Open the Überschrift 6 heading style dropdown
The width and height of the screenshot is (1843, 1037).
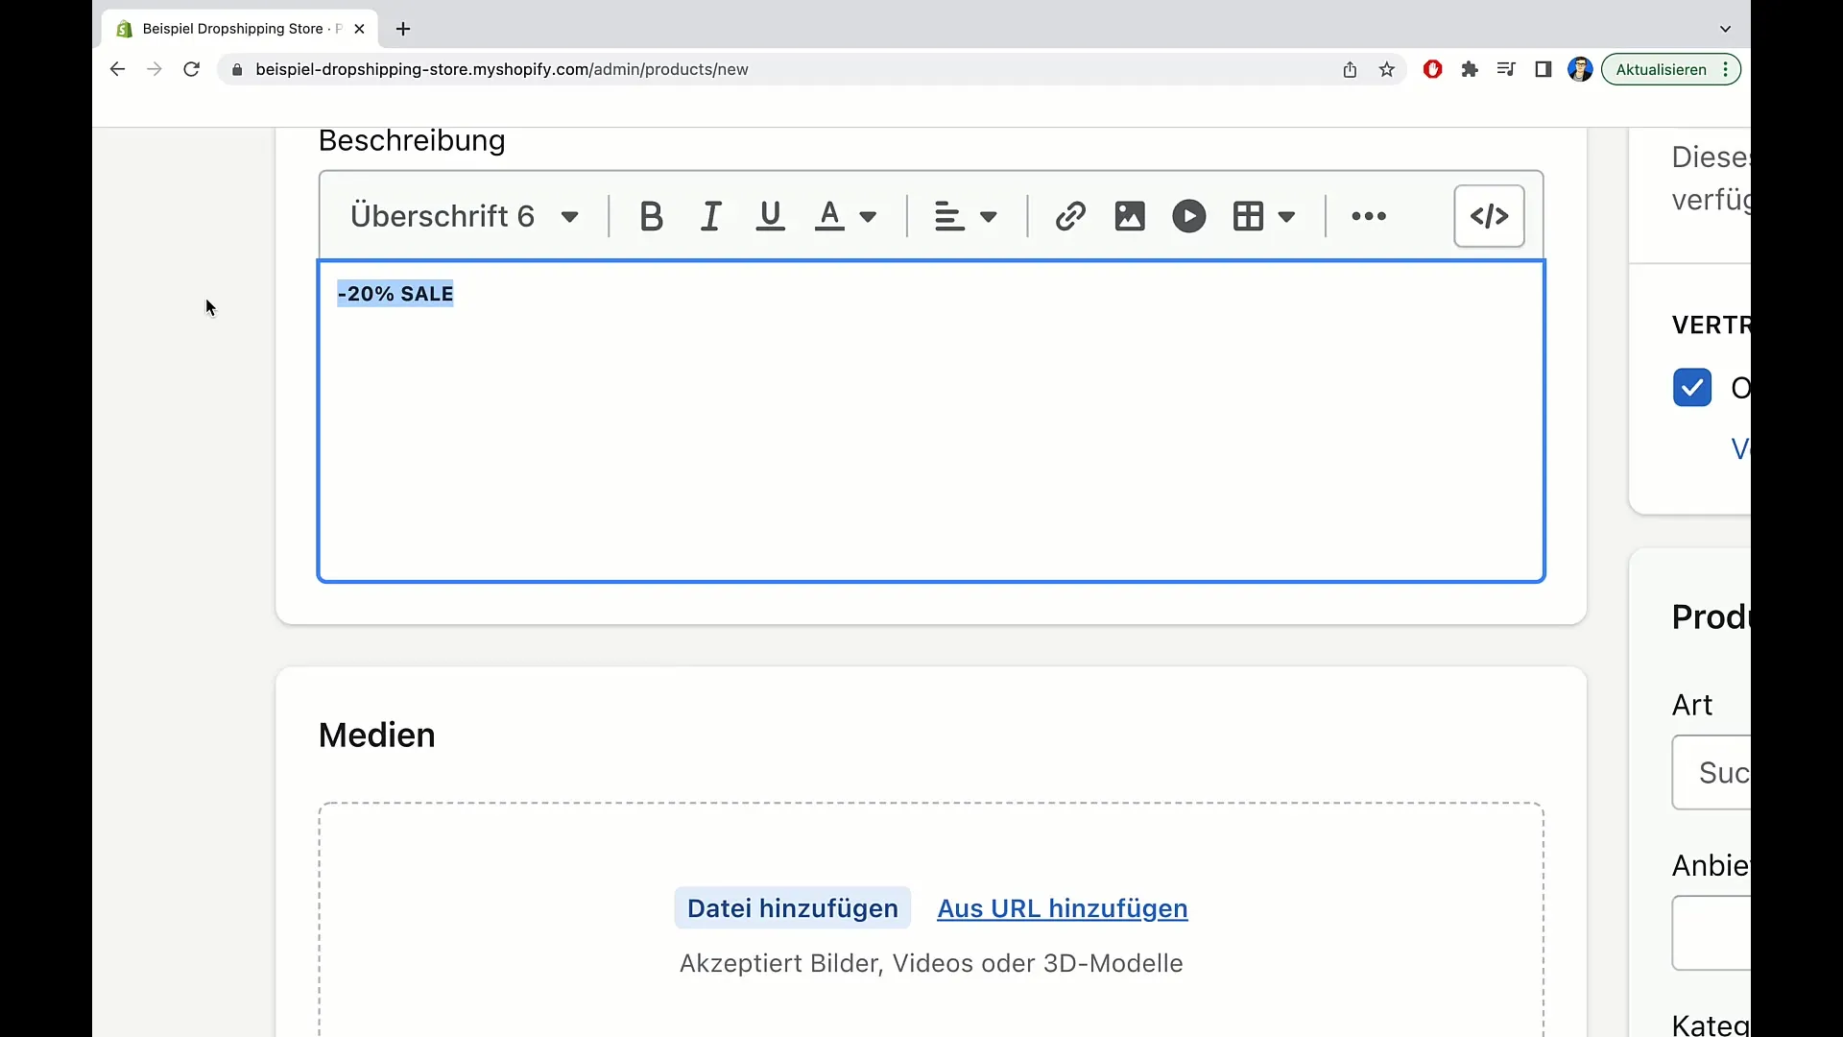pos(465,216)
